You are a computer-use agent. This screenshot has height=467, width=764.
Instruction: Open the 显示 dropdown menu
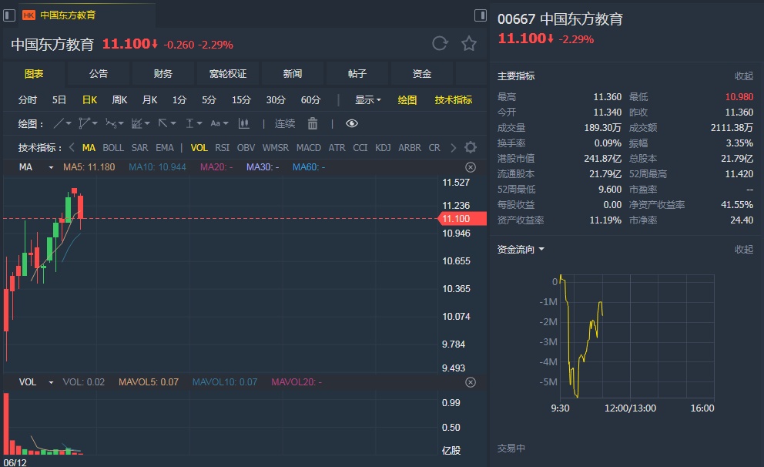[368, 100]
